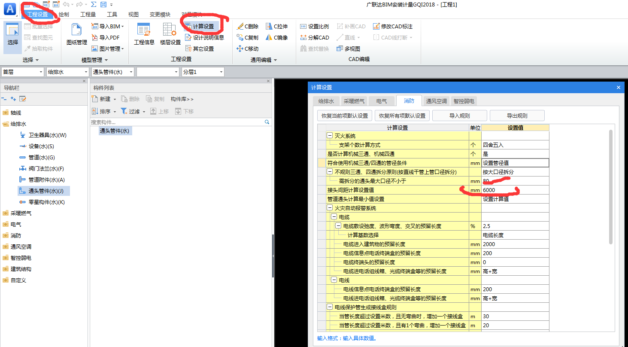Click C移动 CAD move tool
This screenshot has height=347, width=628.
248,49
